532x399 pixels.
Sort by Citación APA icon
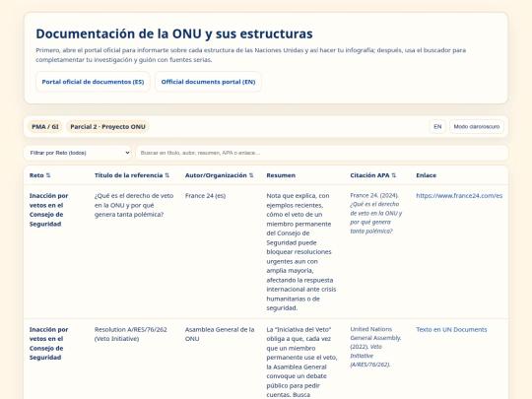[x=393, y=175]
